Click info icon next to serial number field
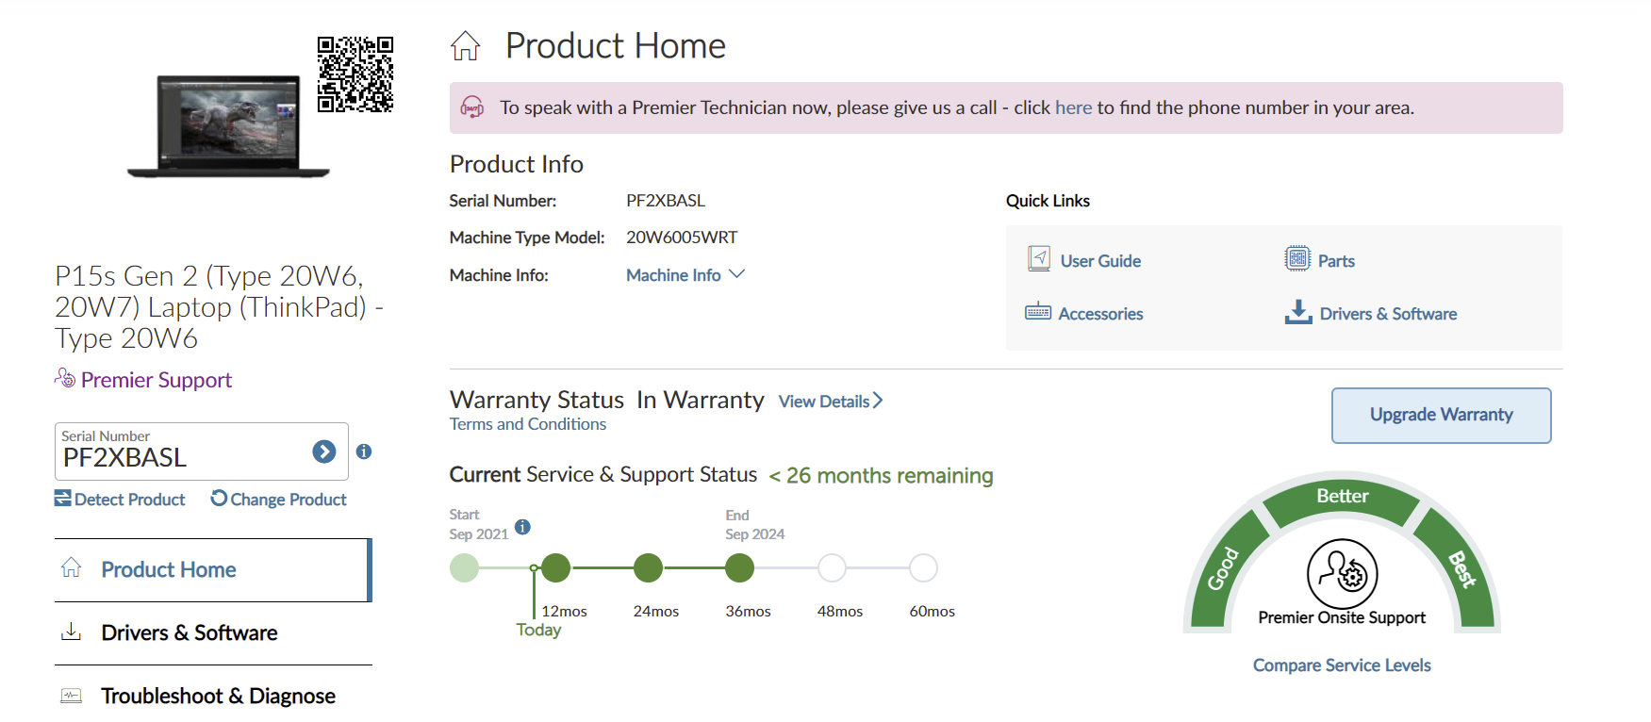 (x=364, y=451)
